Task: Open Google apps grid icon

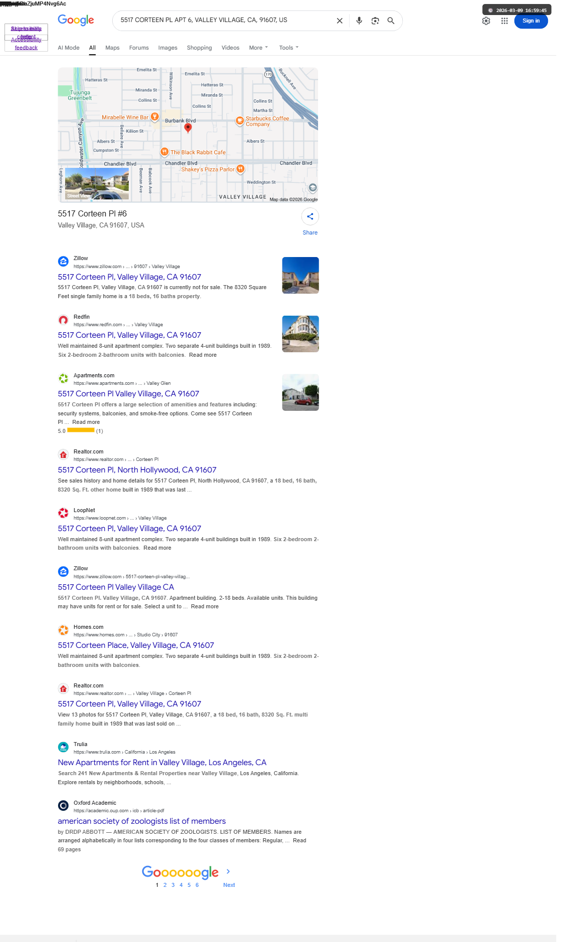Action: (x=504, y=21)
